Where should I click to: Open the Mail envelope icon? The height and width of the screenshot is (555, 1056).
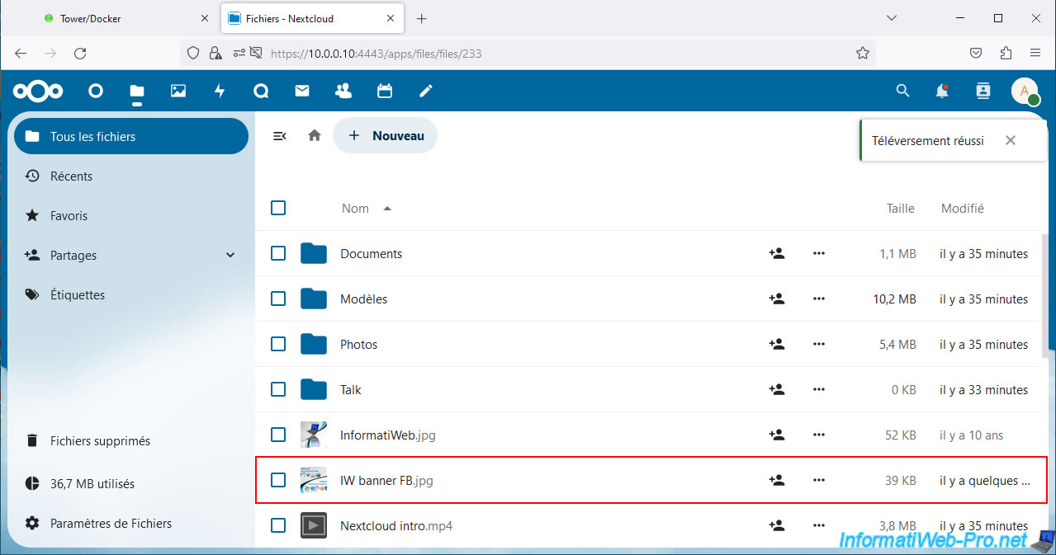[302, 91]
